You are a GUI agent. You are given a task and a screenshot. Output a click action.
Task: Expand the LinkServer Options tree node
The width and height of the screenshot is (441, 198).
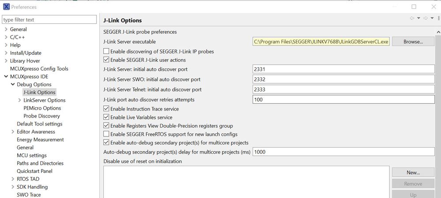(19, 100)
